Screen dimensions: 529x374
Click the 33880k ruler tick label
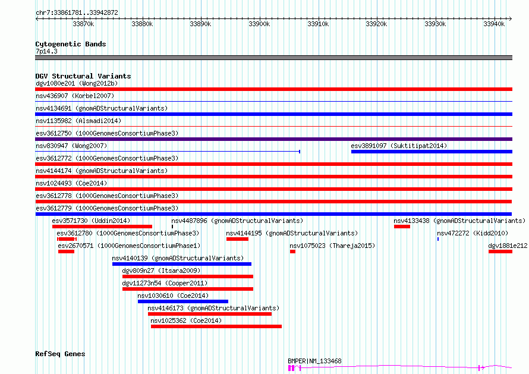pyautogui.click(x=142, y=24)
